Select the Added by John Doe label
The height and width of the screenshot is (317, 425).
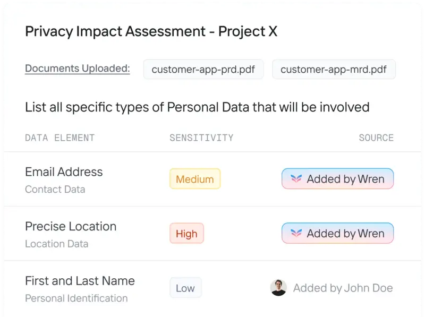[x=343, y=288]
